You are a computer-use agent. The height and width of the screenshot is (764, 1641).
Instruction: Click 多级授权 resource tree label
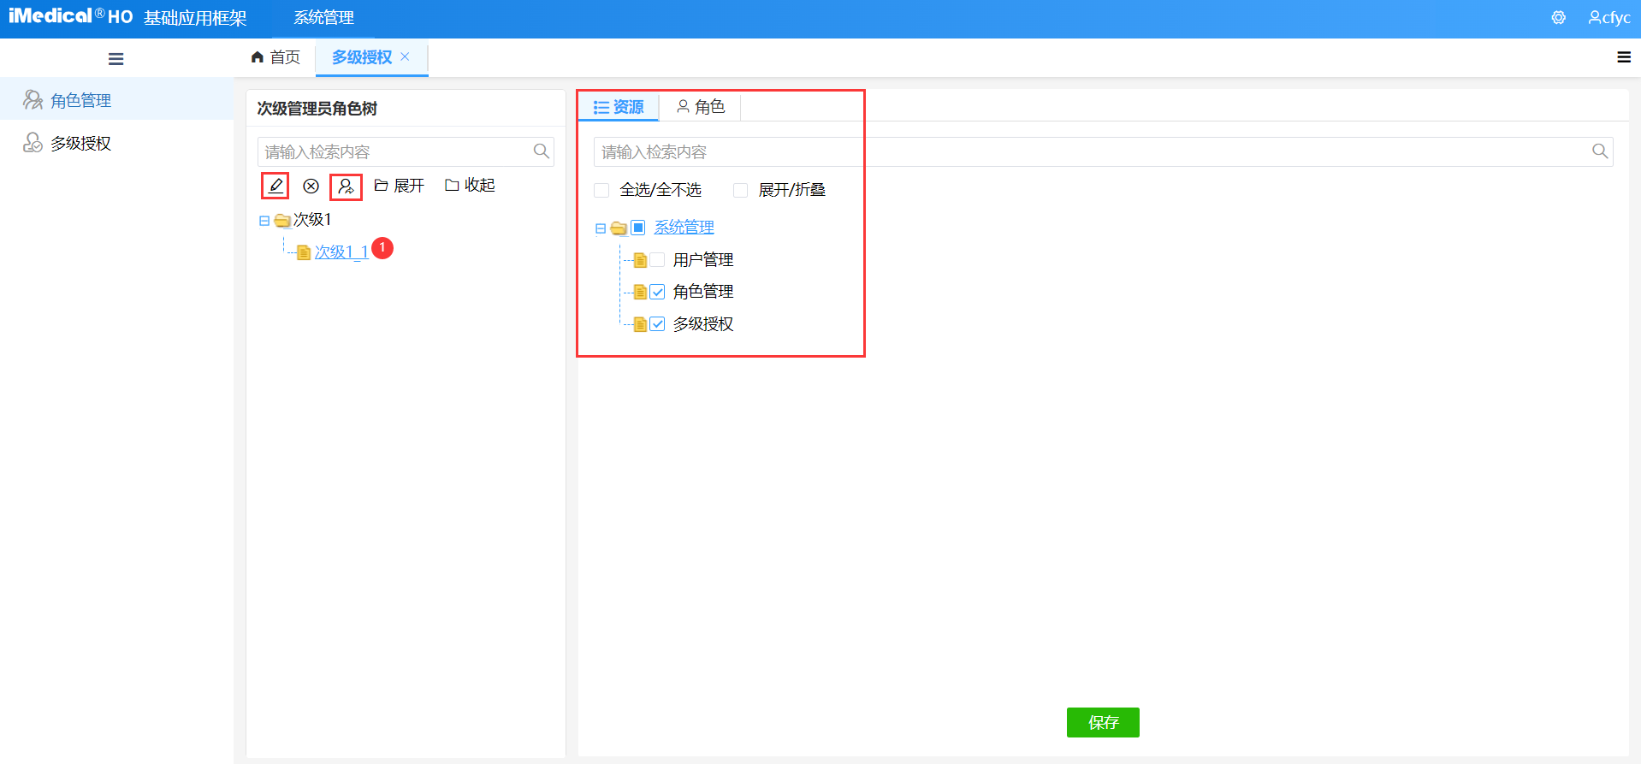703,324
